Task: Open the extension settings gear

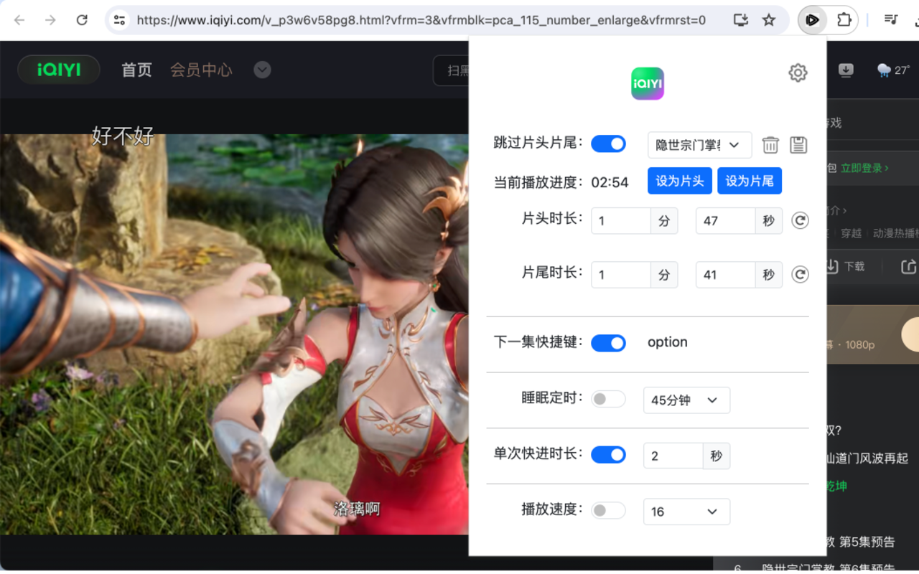Action: (798, 72)
